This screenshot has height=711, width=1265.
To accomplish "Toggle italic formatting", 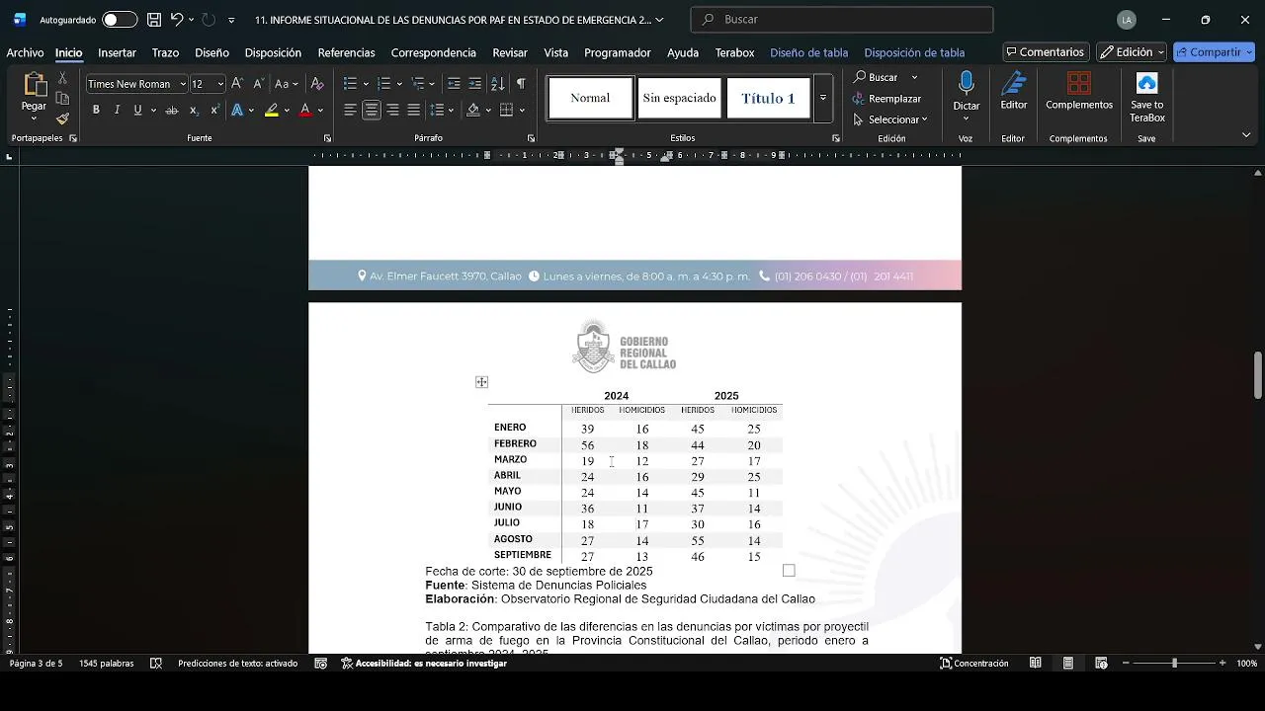I will [x=117, y=111].
